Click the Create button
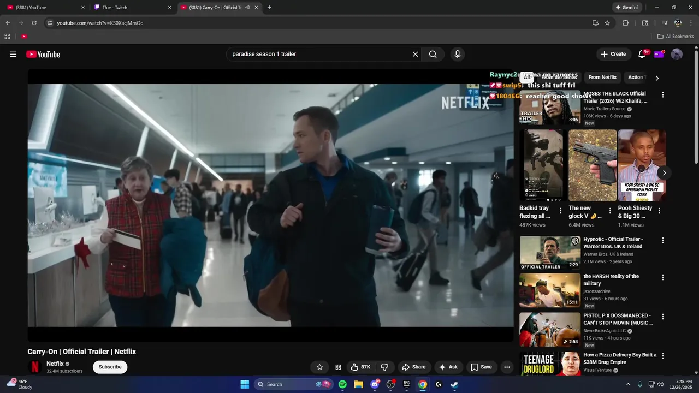Viewport: 699px width, 393px height. click(613, 54)
